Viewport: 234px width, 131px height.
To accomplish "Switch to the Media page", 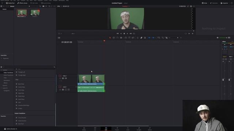I will coord(84,128).
